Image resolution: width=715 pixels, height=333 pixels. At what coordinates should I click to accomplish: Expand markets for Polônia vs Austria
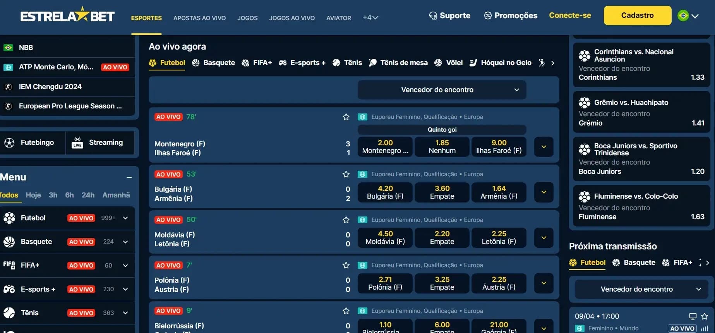(544, 283)
